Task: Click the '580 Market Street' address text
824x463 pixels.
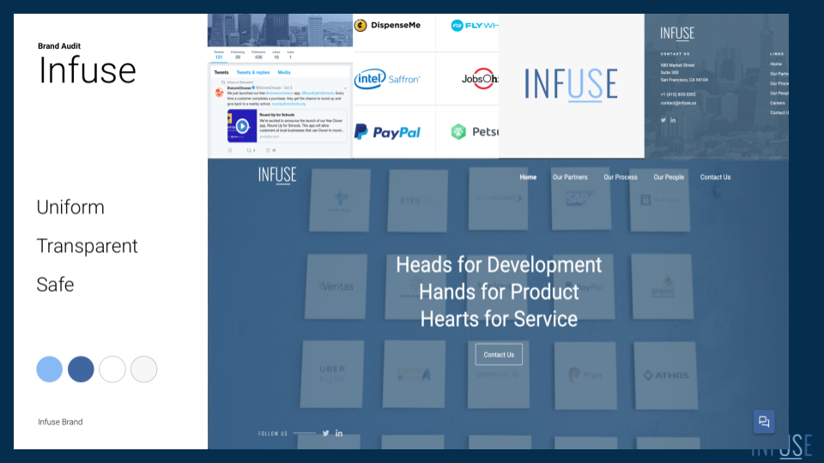Action: (677, 65)
